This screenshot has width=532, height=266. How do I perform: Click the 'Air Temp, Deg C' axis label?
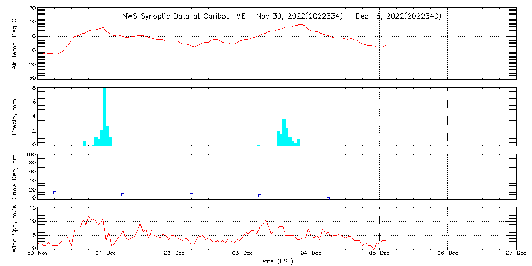(x=15, y=43)
